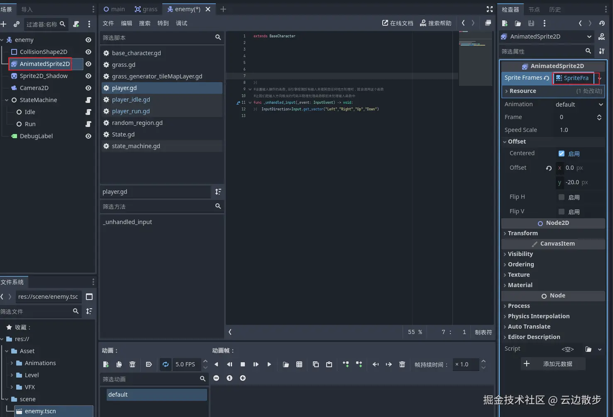Image resolution: width=613 pixels, height=417 pixels.
Task: Switch to the grass scene tab
Action: (x=146, y=9)
